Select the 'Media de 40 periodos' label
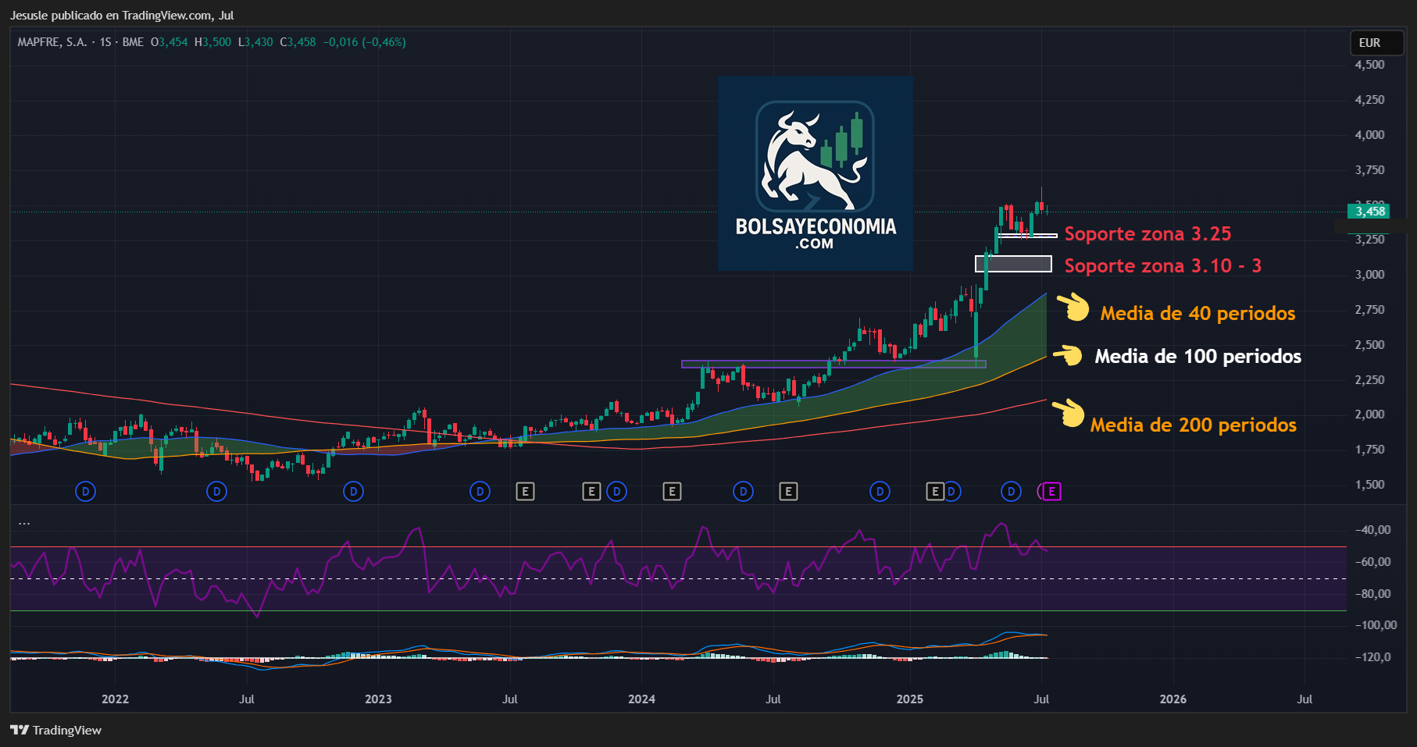The width and height of the screenshot is (1417, 747). [1197, 313]
